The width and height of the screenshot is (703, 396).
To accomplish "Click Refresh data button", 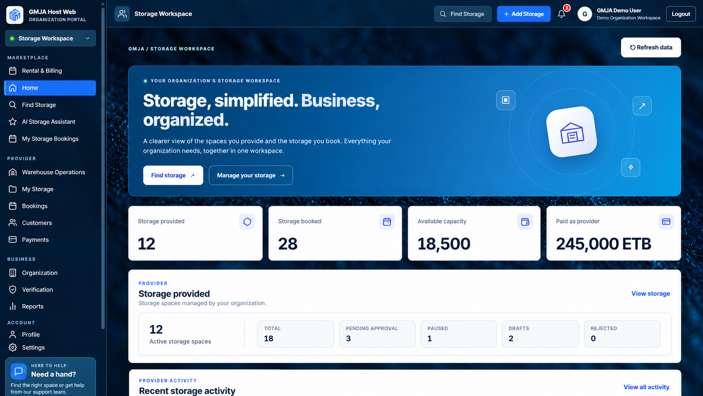I will pos(650,48).
